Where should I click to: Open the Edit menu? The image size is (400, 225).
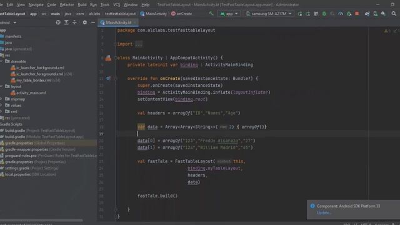pyautogui.click(x=10, y=4)
